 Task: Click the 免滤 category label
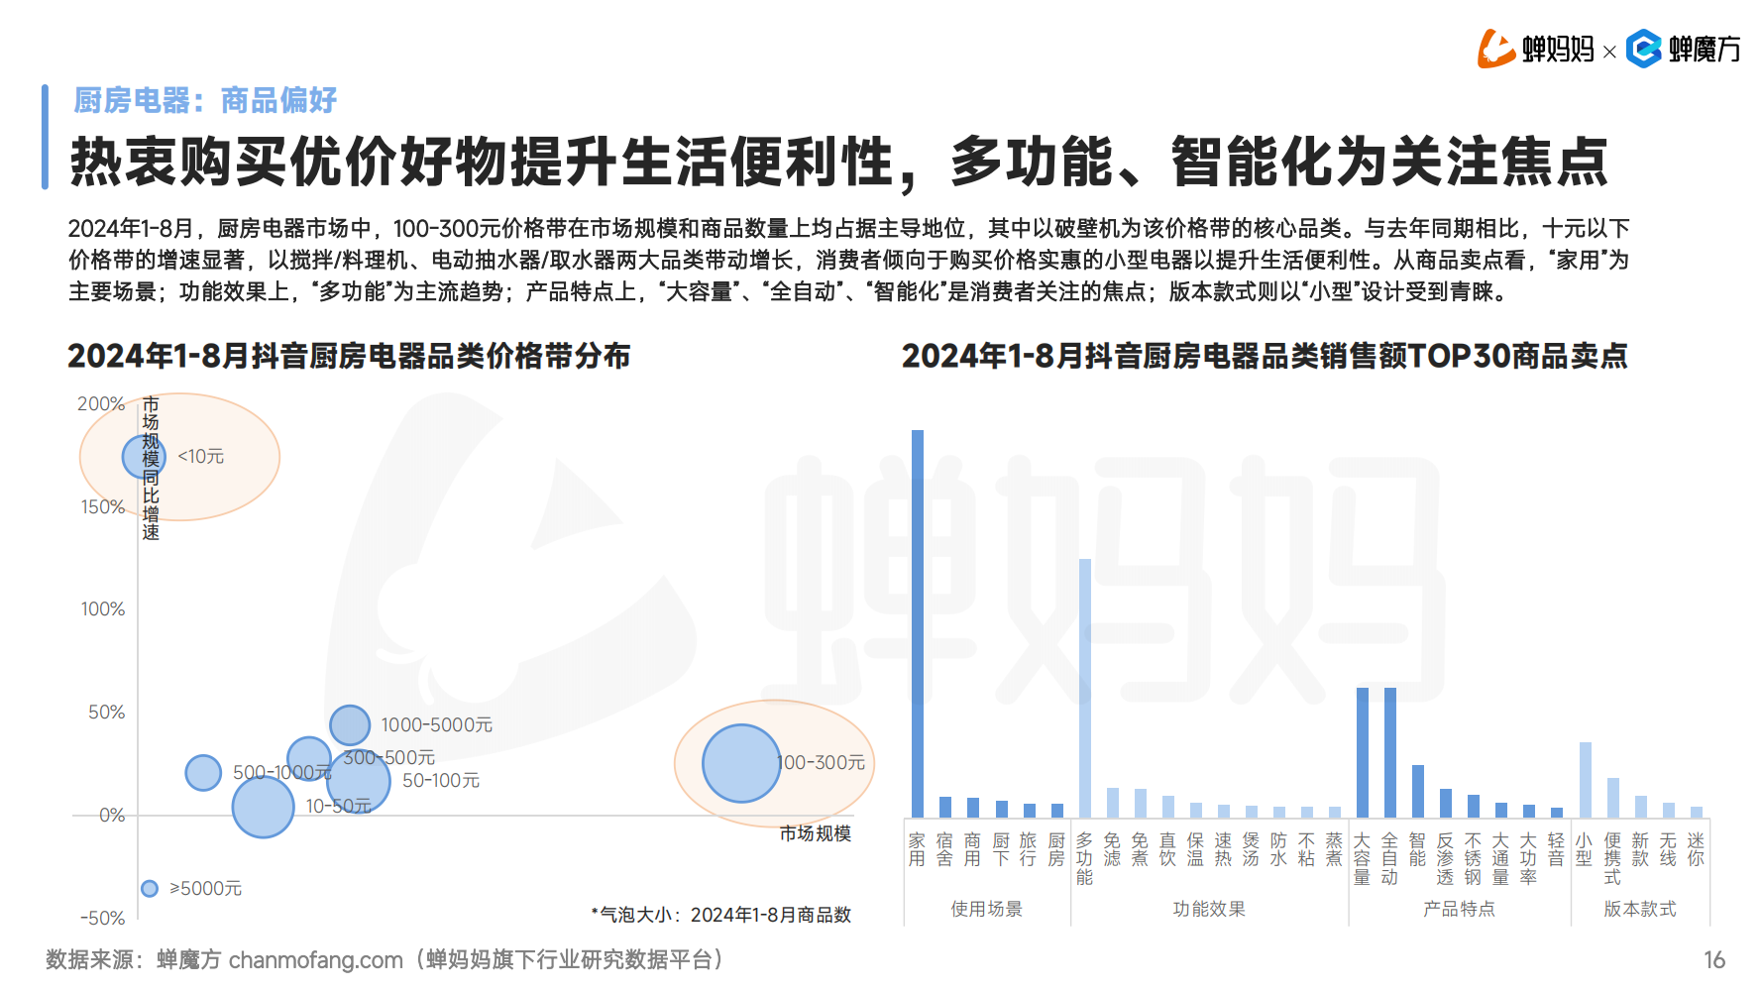pos(1113,850)
